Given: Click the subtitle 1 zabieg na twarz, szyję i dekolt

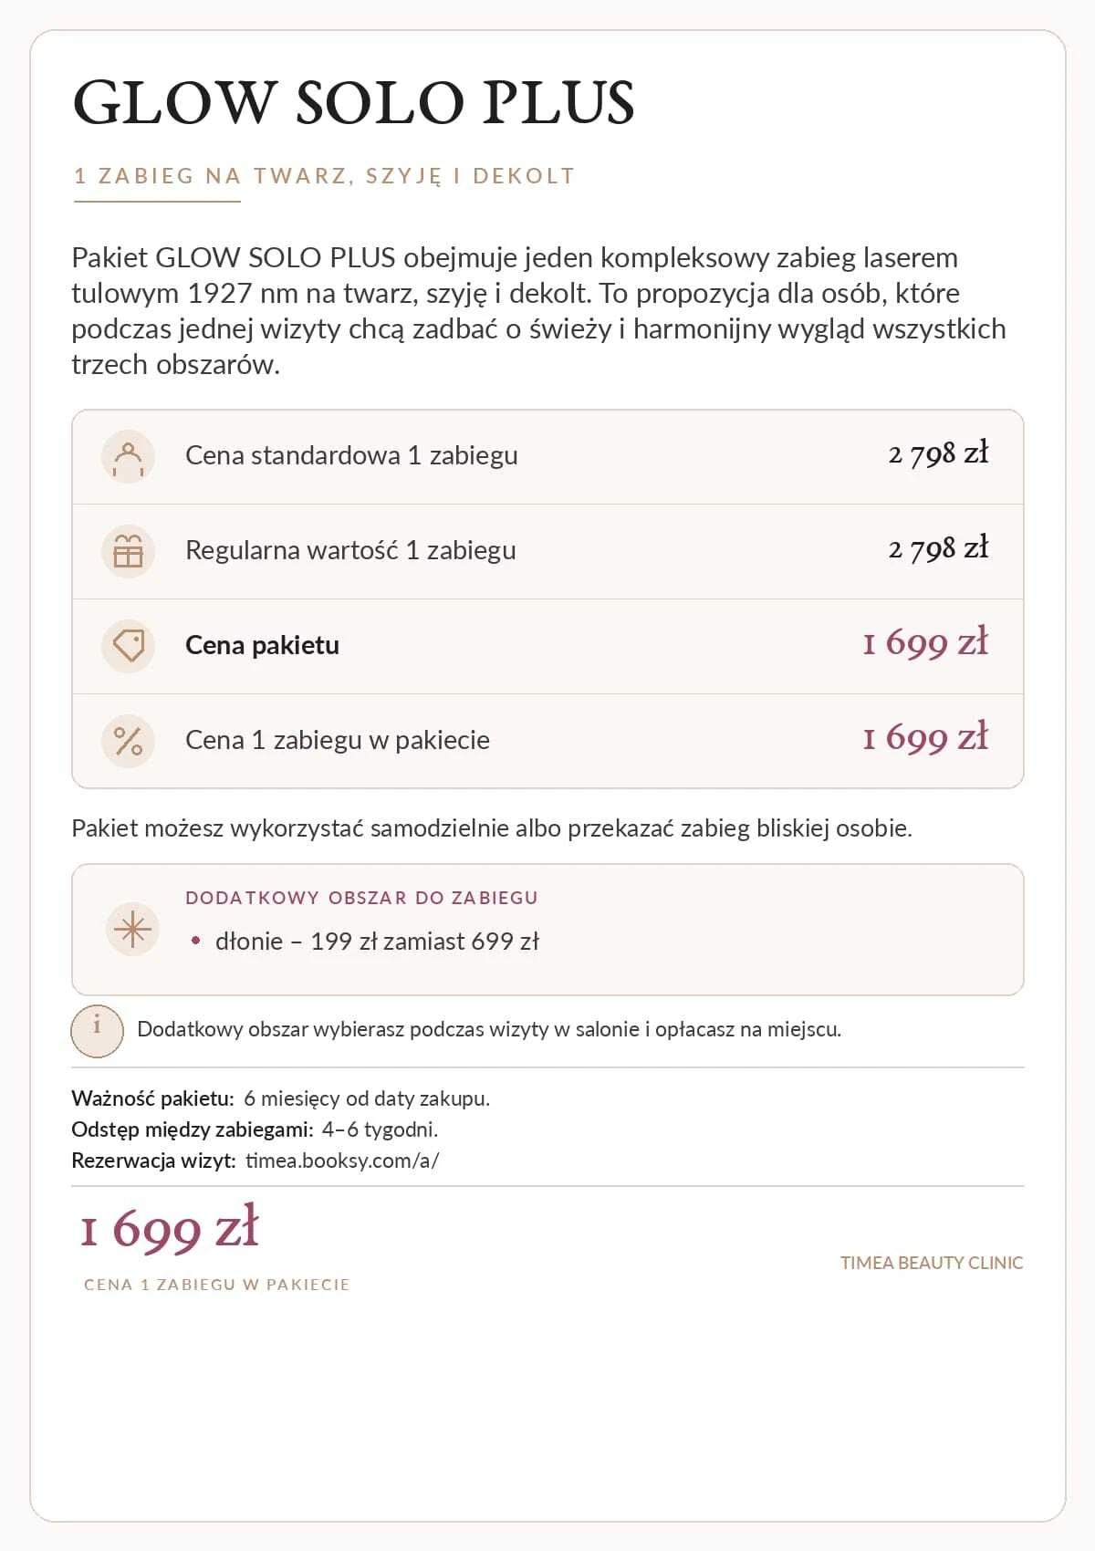Looking at the screenshot, I should (325, 176).
